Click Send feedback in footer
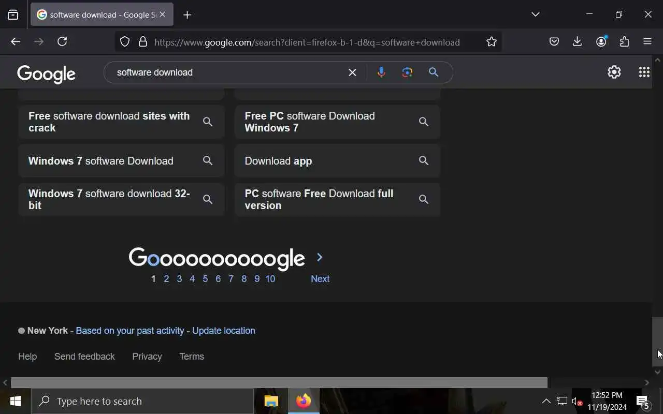This screenshot has height=414, width=663. (84, 357)
